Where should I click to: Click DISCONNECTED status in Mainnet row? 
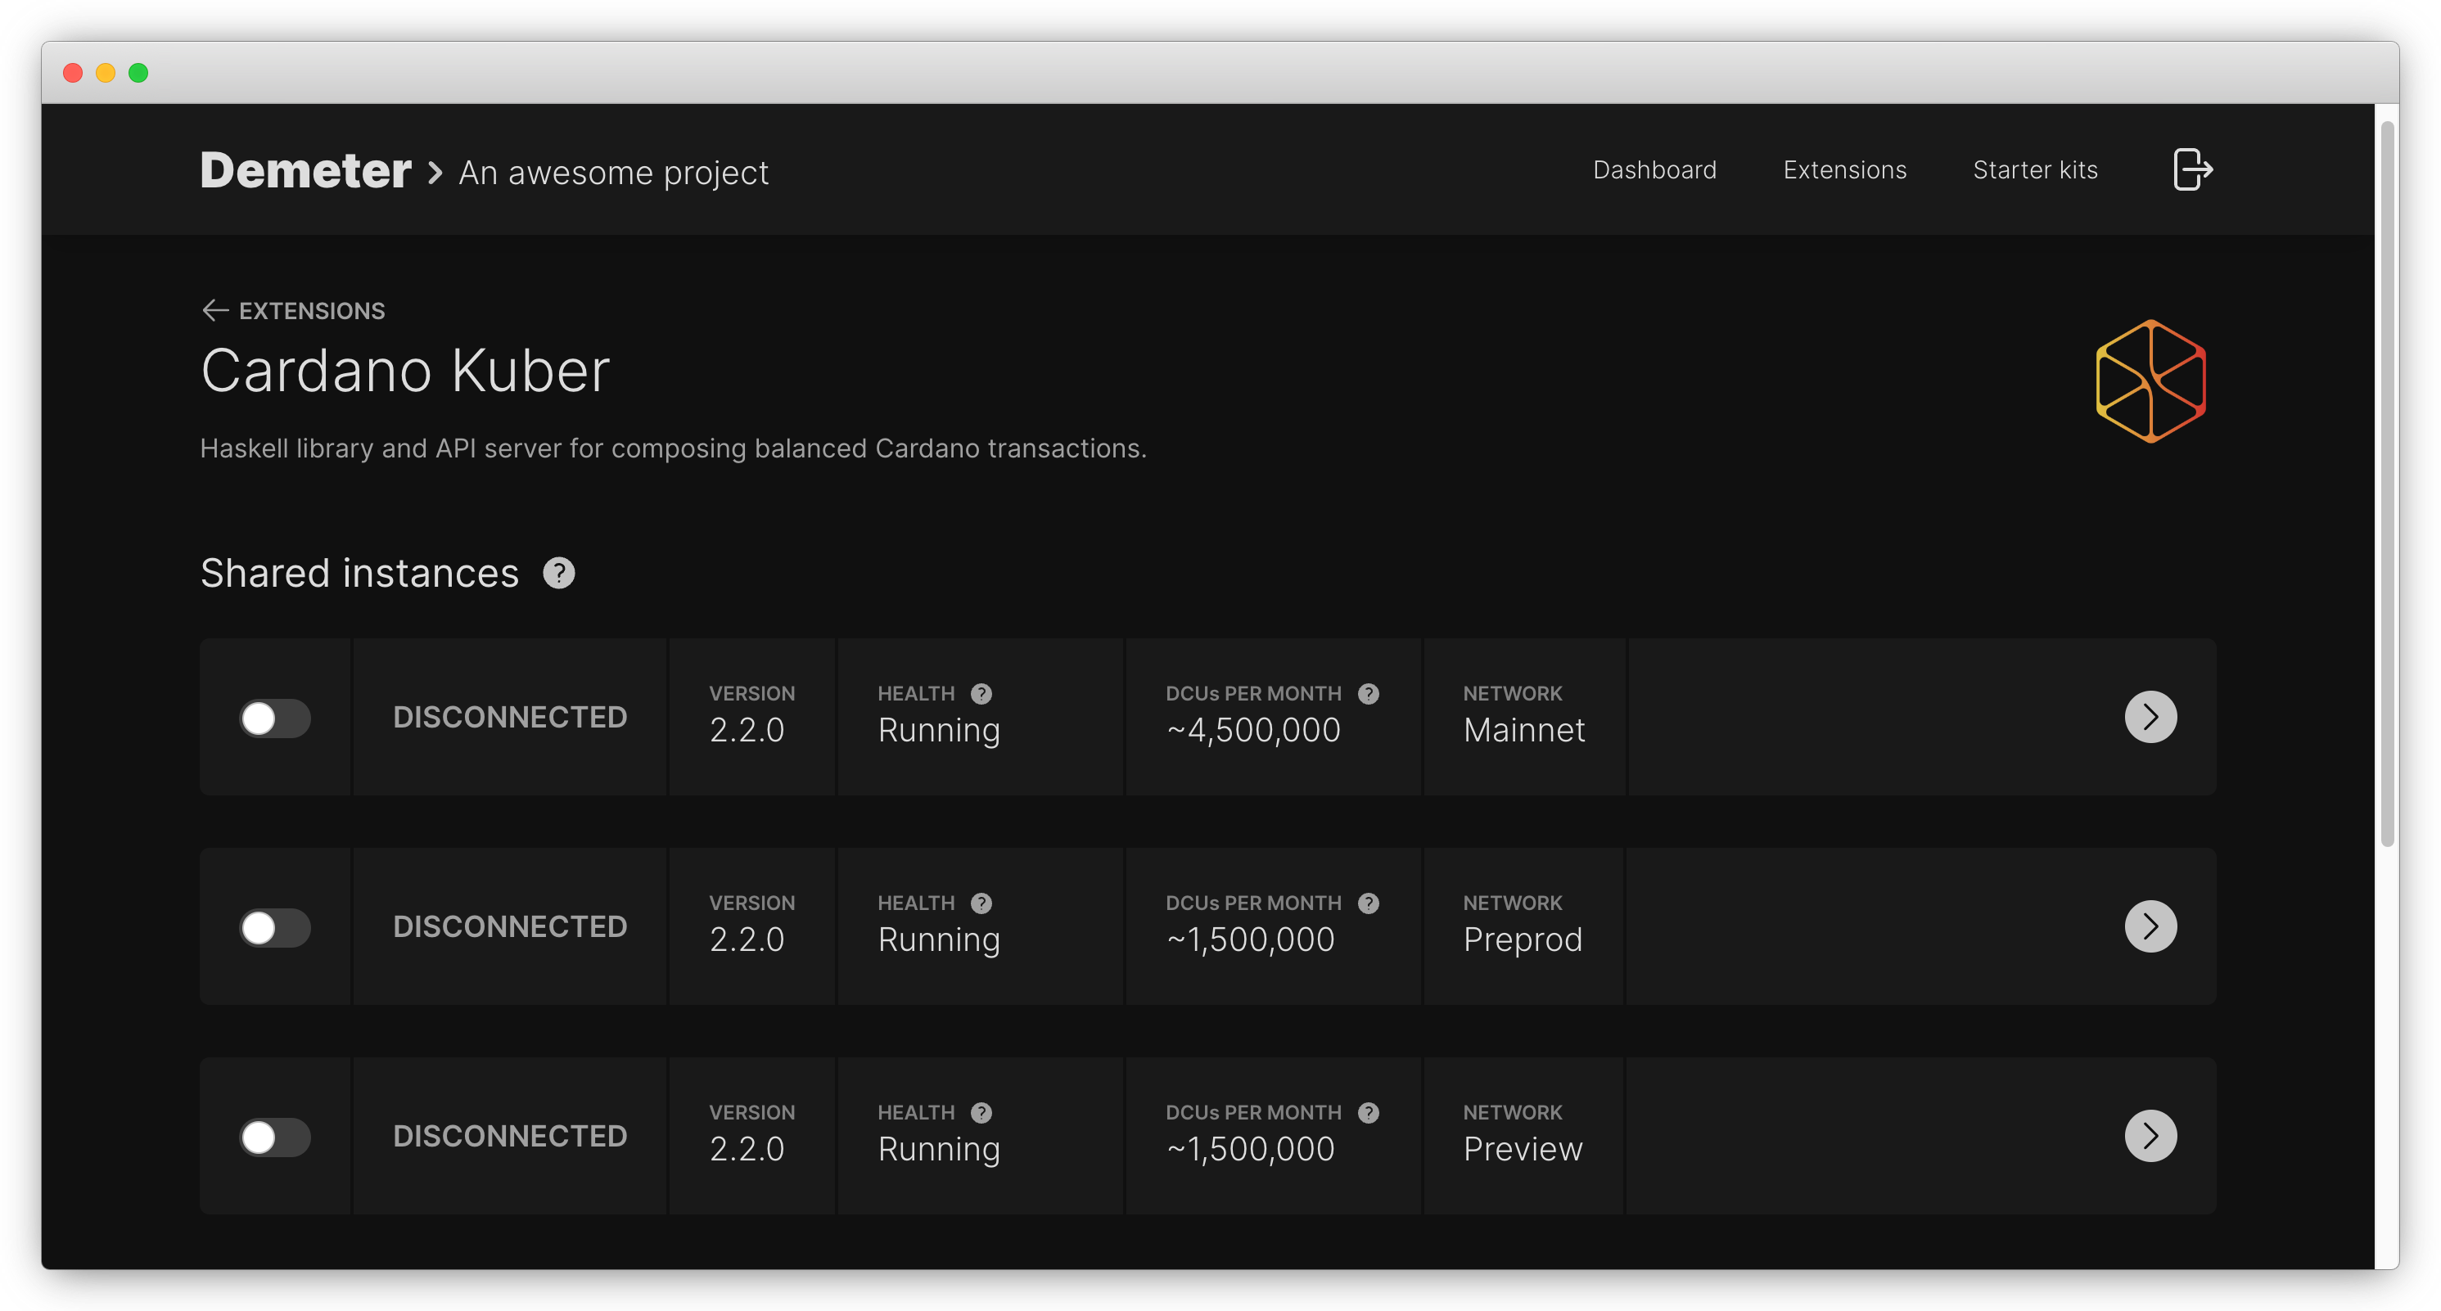[510, 717]
